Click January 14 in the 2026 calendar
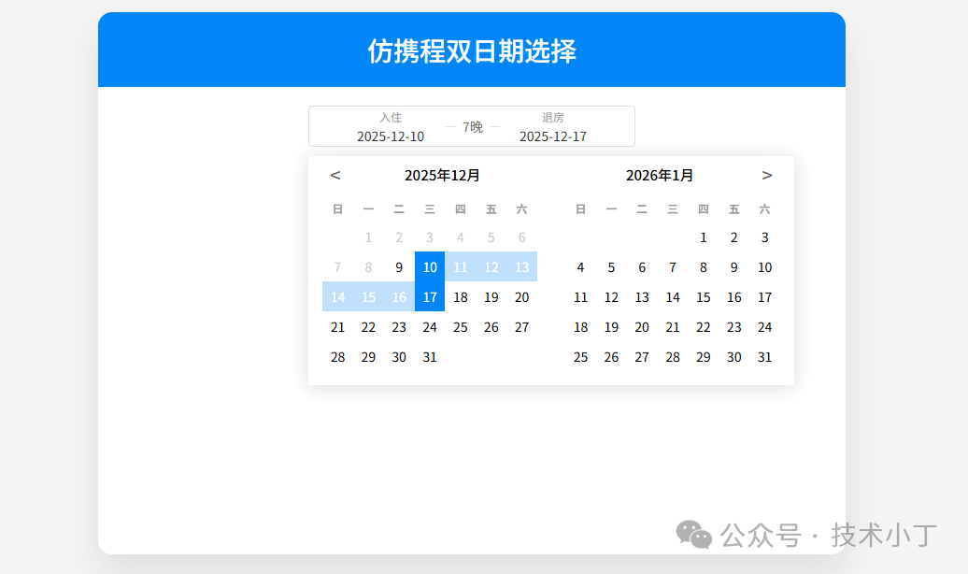The image size is (968, 574). [673, 297]
